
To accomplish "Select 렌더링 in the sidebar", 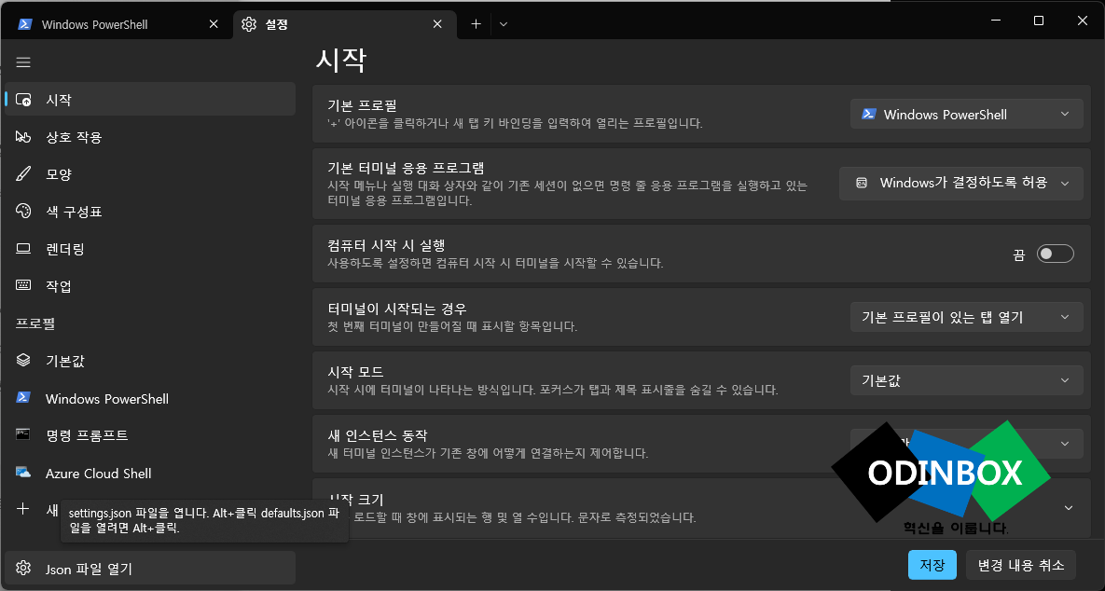I will pyautogui.click(x=150, y=249).
